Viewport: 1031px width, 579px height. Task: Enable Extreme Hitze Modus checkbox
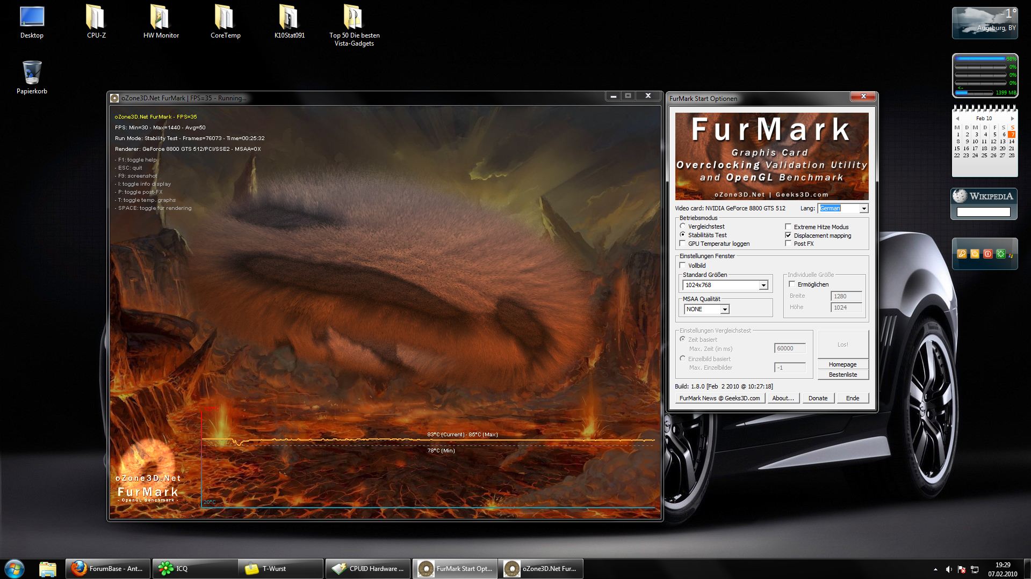[x=788, y=226]
